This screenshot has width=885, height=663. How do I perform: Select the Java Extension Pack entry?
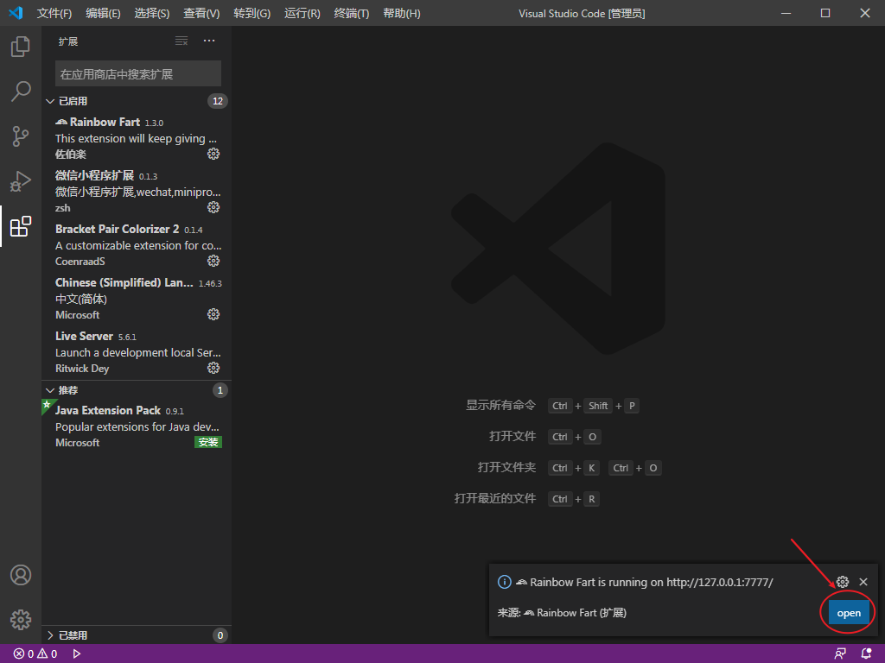pyautogui.click(x=137, y=426)
